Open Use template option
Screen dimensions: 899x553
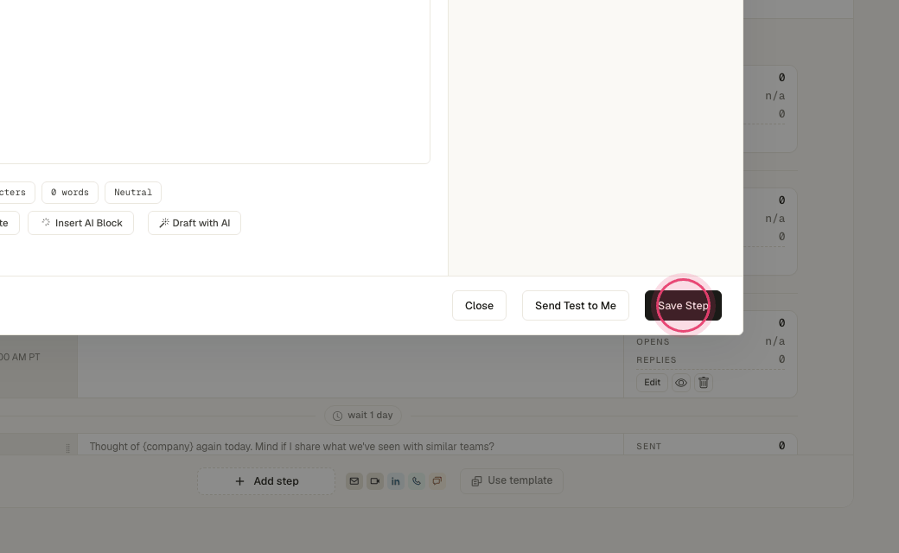pos(512,480)
